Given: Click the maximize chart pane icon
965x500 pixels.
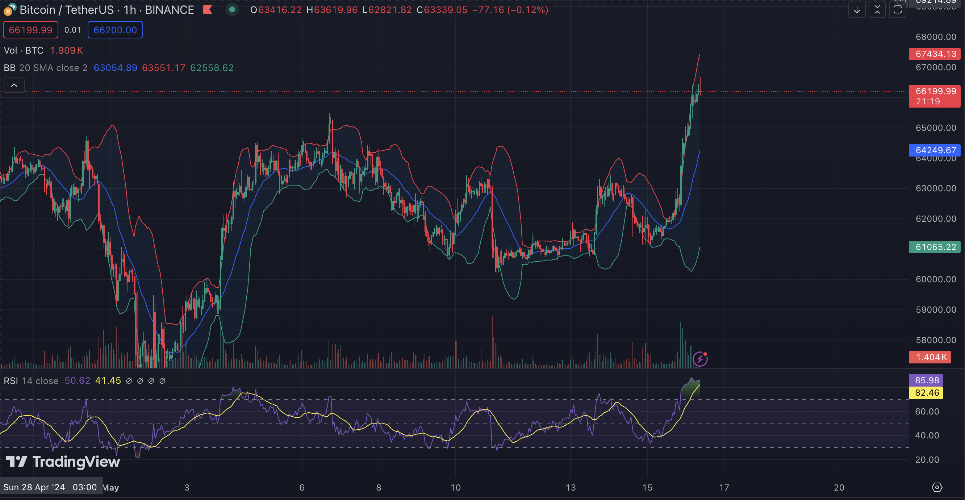Looking at the screenshot, I should tap(897, 10).
